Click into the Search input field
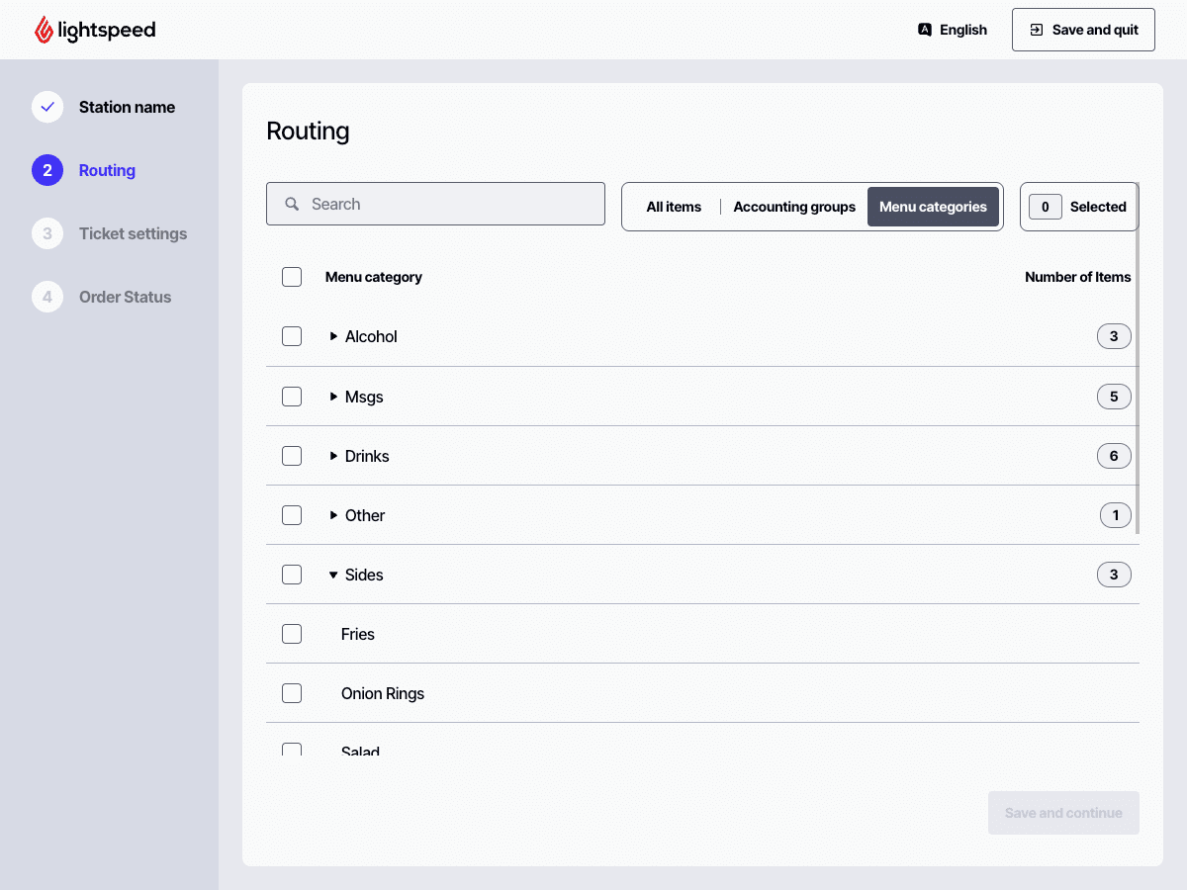Image resolution: width=1187 pixels, height=890 pixels. pos(435,204)
